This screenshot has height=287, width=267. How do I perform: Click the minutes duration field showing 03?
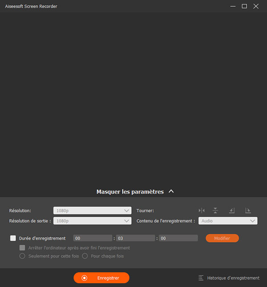135,239
